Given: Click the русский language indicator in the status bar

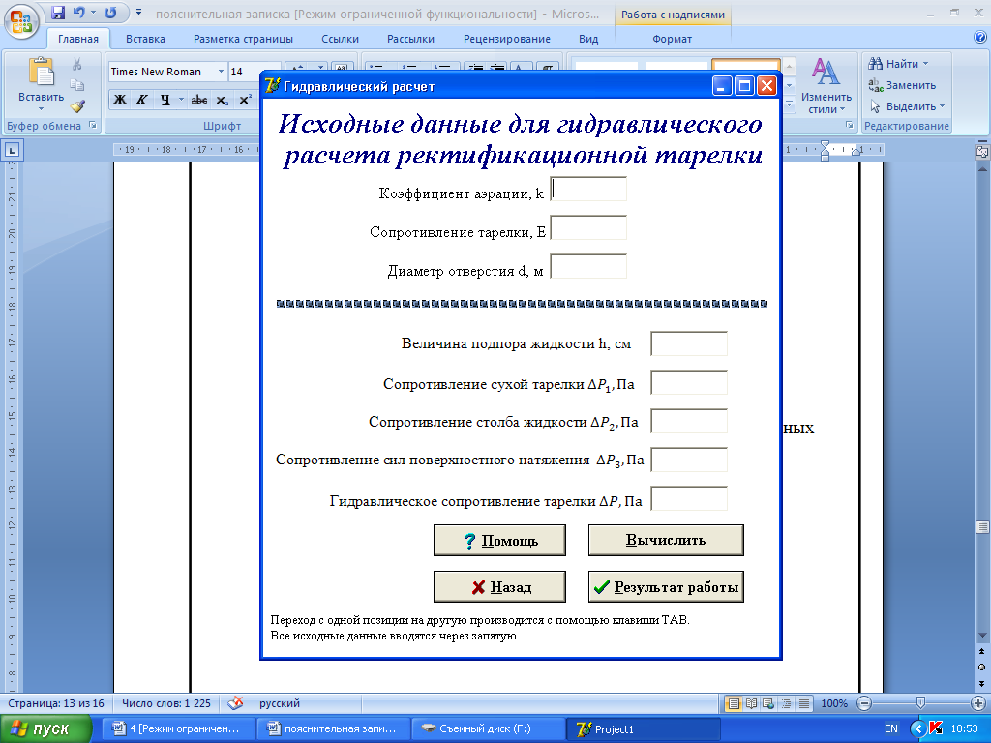Looking at the screenshot, I should (x=280, y=703).
